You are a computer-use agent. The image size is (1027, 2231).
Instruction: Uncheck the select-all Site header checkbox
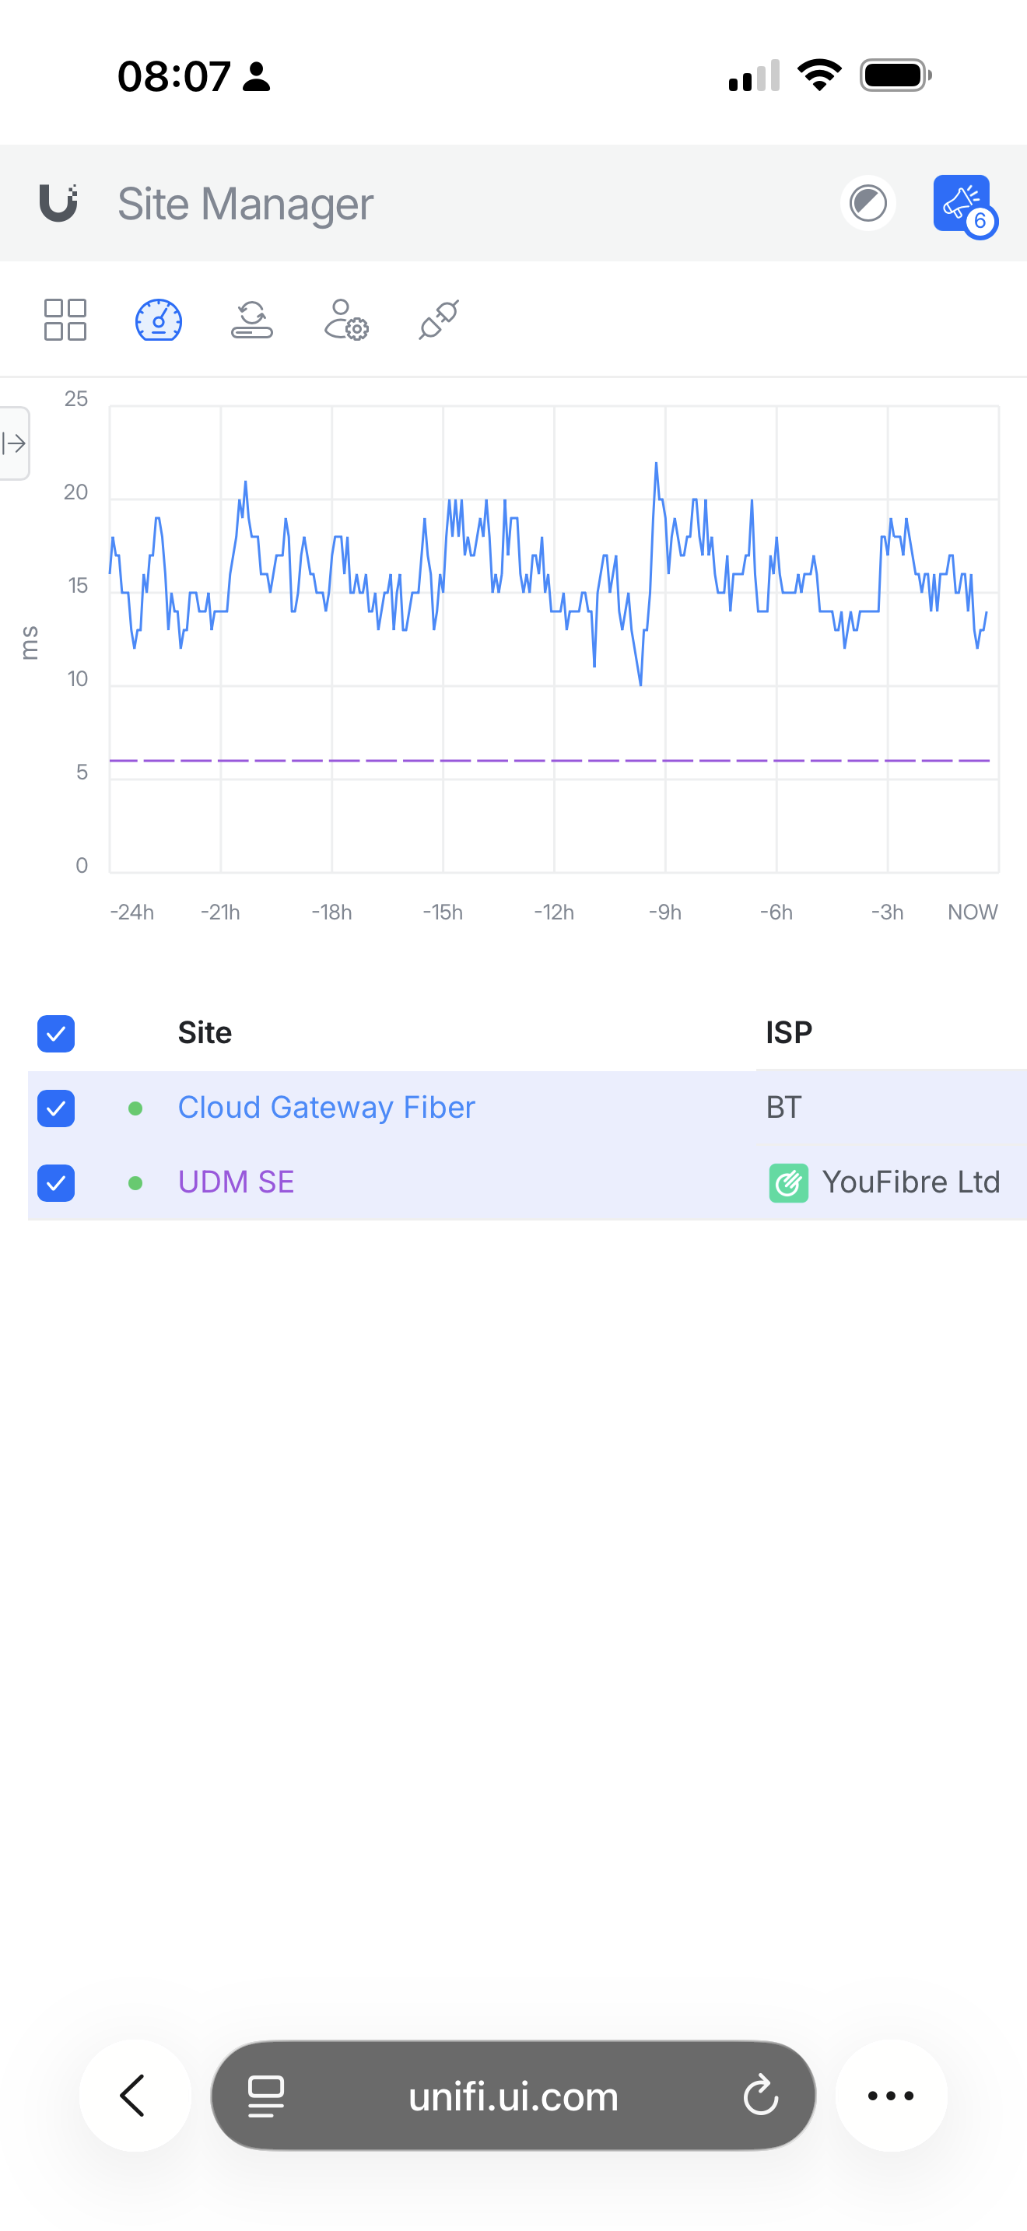click(56, 1033)
